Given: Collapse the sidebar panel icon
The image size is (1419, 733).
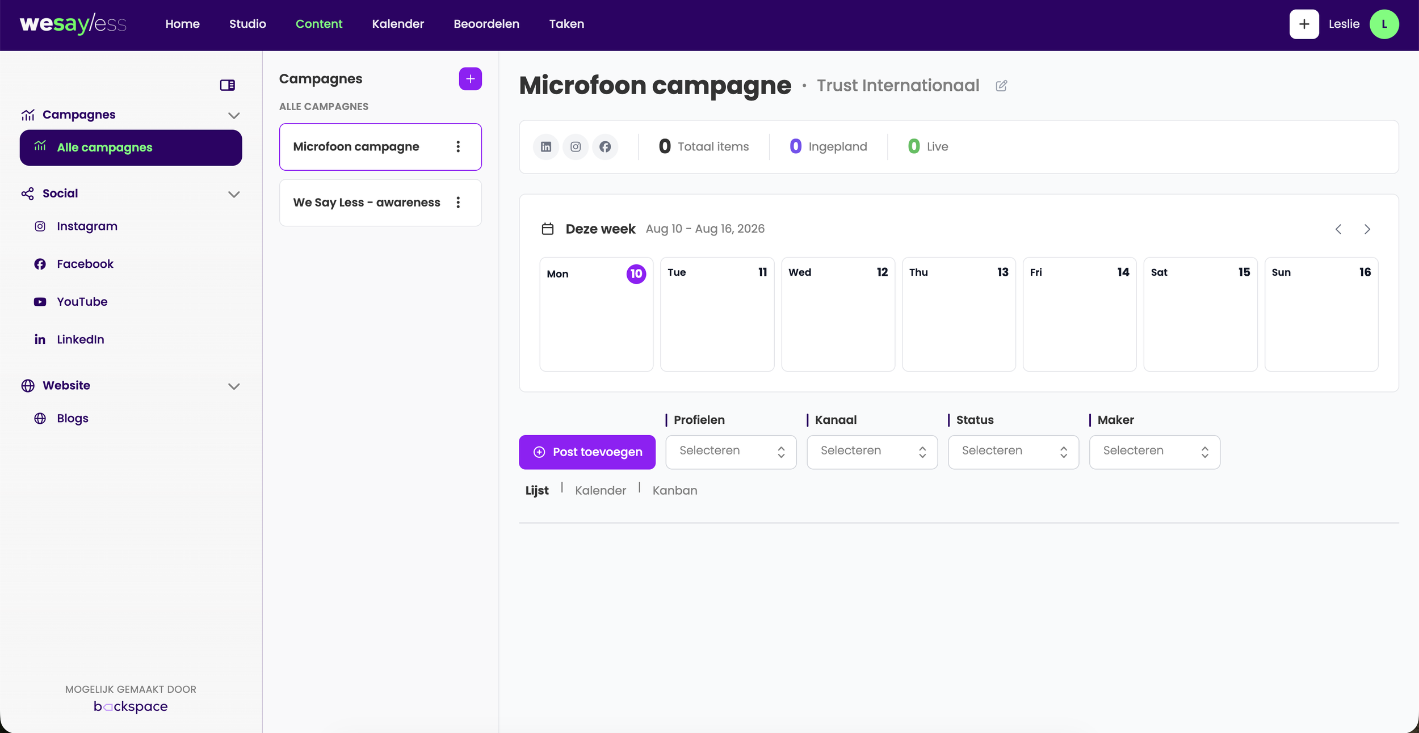Looking at the screenshot, I should click(227, 85).
